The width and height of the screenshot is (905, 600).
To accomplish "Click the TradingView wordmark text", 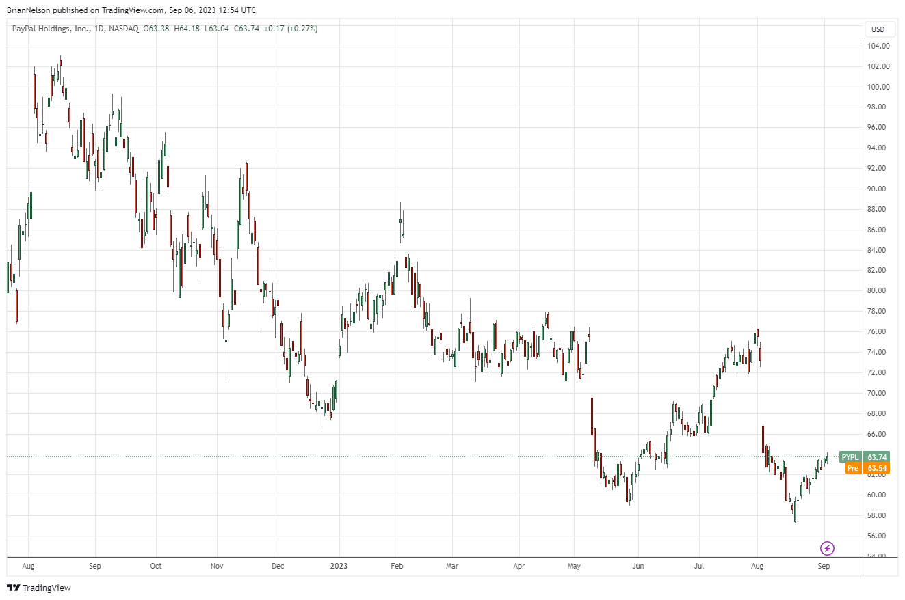I will click(47, 588).
